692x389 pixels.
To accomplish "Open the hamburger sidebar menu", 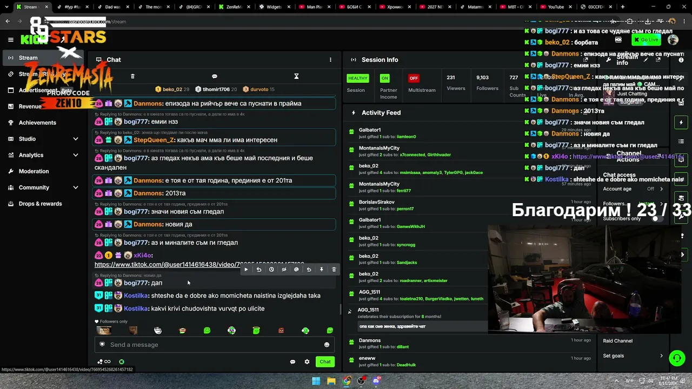I will [x=10, y=39].
